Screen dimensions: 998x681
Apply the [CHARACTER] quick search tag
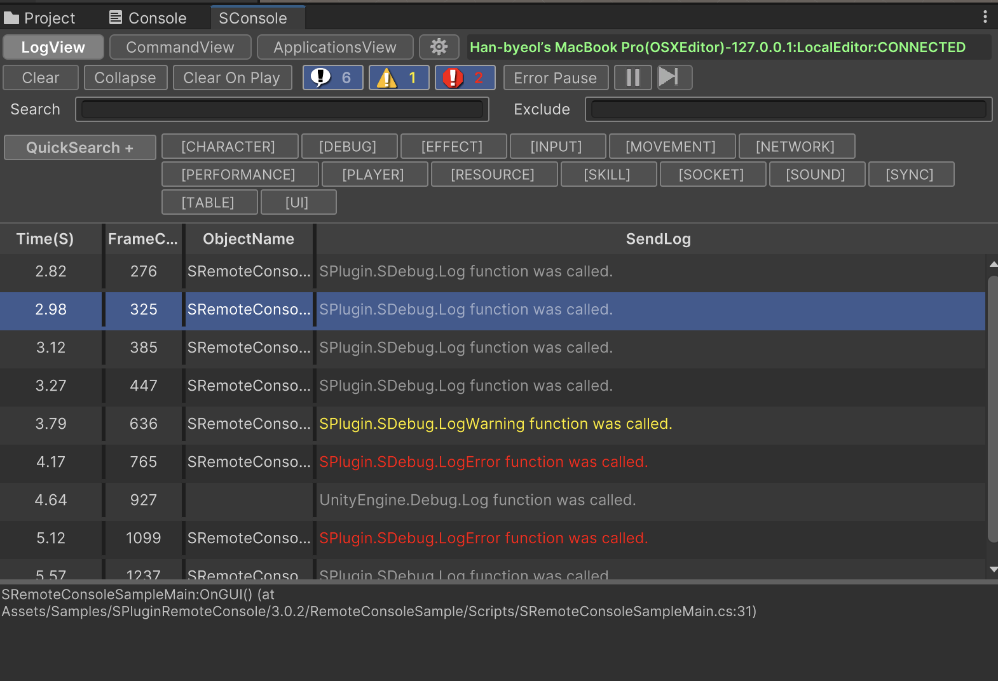click(229, 146)
